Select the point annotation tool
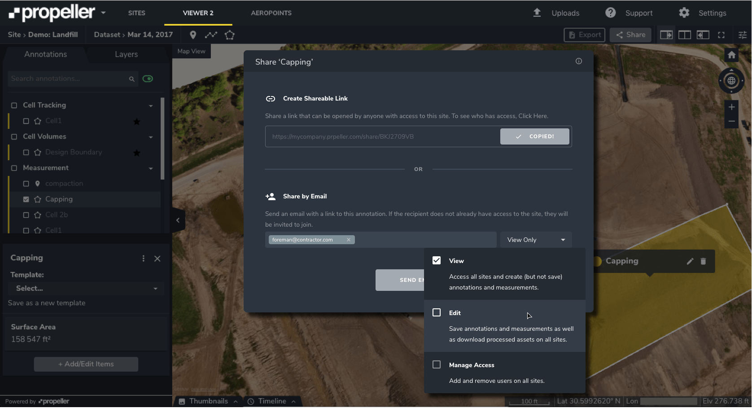752x408 pixels. (193, 35)
